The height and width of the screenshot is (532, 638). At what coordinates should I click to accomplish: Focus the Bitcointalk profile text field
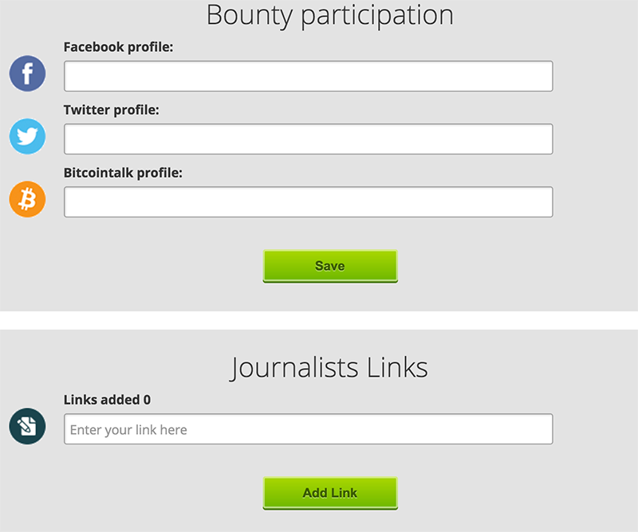tap(309, 202)
